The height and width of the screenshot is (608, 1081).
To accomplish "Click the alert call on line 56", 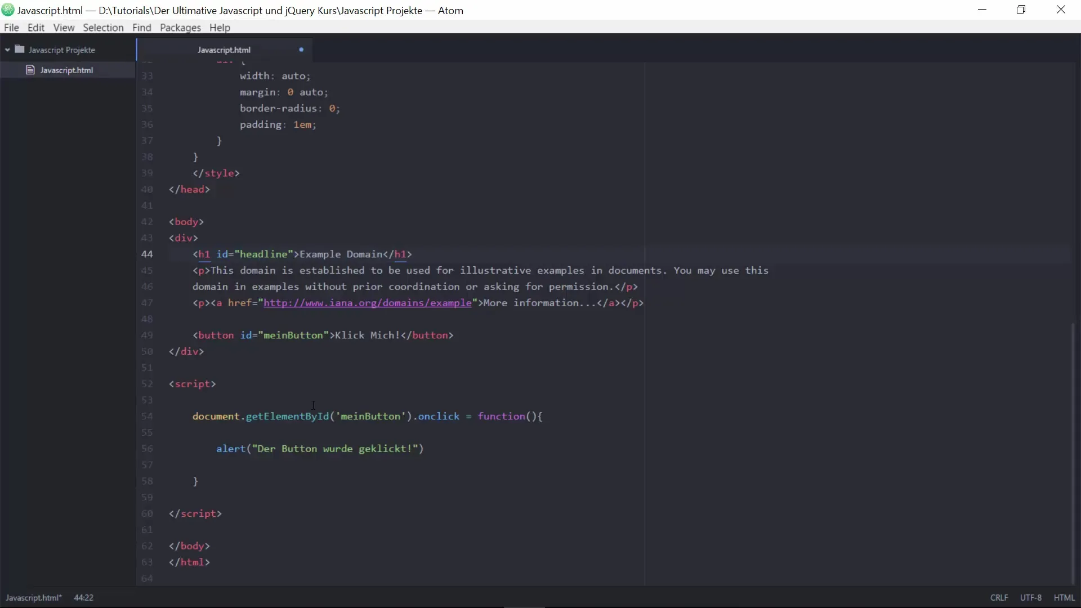I will pos(231,449).
